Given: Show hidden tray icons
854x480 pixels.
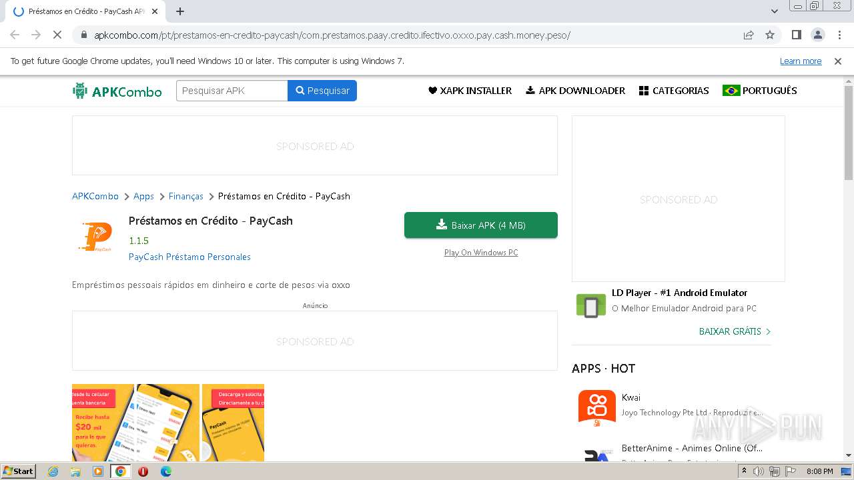Looking at the screenshot, I should [x=744, y=471].
